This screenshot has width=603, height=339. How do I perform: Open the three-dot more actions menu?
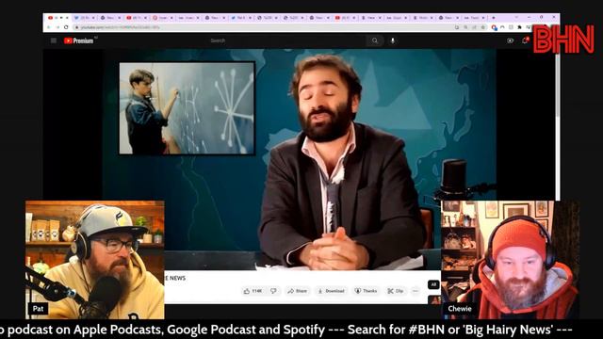[x=416, y=291]
